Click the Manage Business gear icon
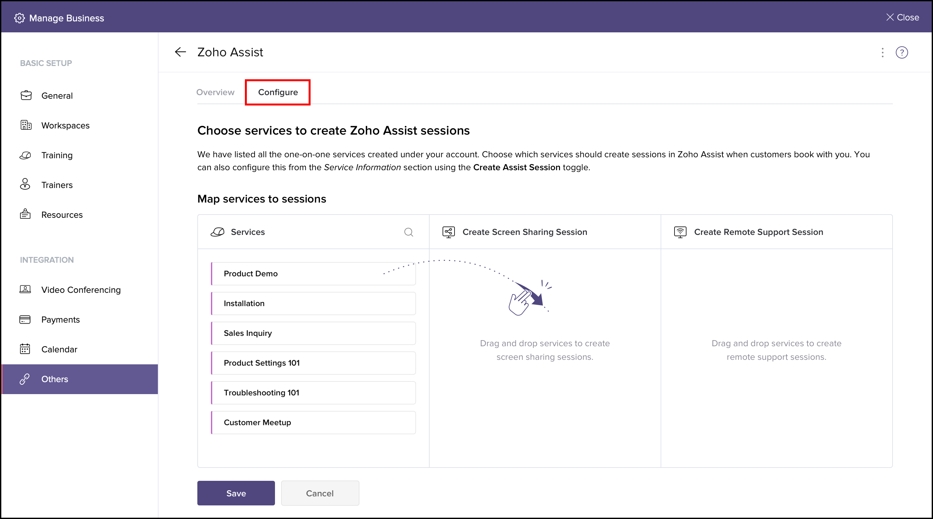 point(19,18)
